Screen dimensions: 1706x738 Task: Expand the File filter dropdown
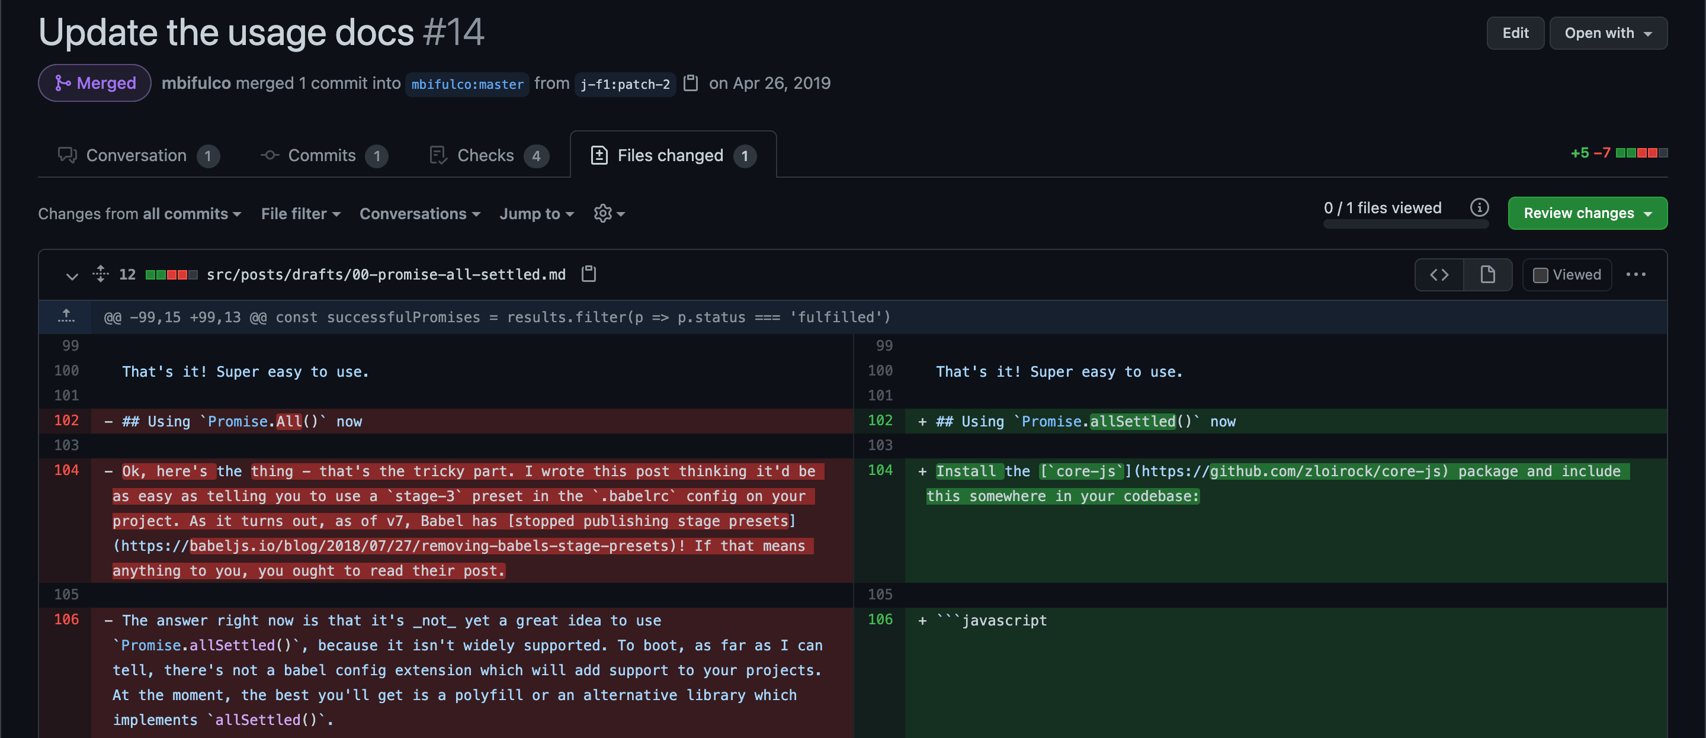(x=300, y=213)
